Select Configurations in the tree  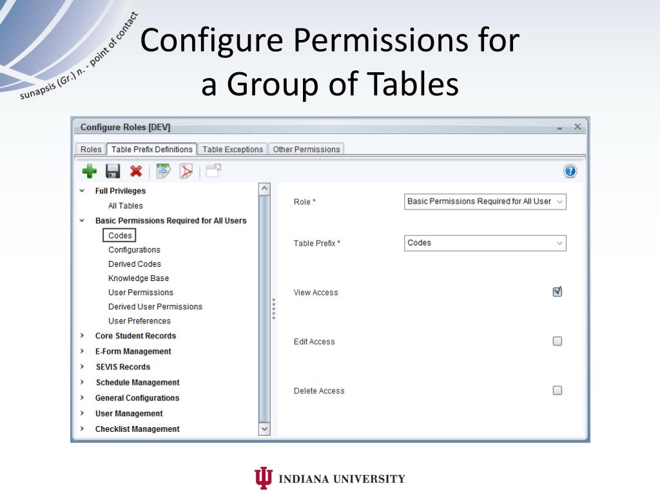[x=134, y=249]
